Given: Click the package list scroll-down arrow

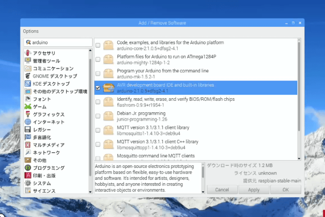Looking at the screenshot, I should [299, 159].
